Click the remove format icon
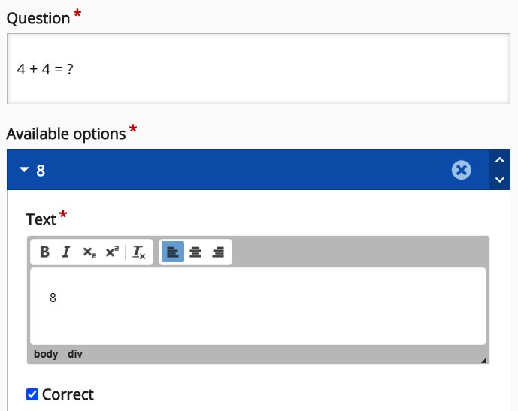The width and height of the screenshot is (518, 411). pyautogui.click(x=138, y=252)
